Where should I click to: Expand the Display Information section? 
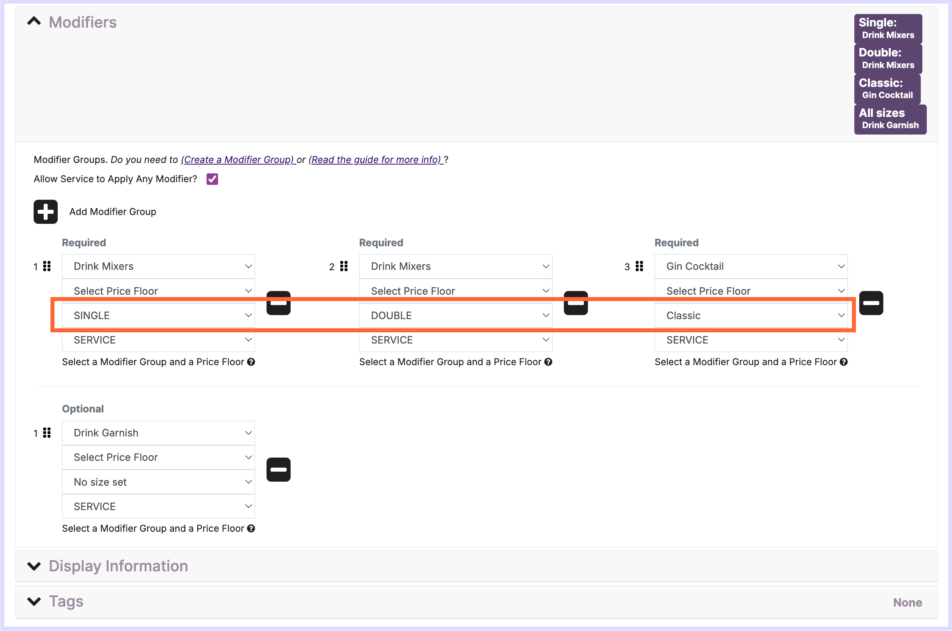tap(34, 566)
